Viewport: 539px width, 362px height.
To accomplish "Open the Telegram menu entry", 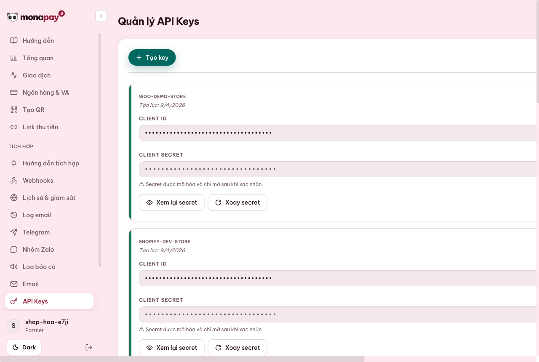I will click(x=49, y=232).
